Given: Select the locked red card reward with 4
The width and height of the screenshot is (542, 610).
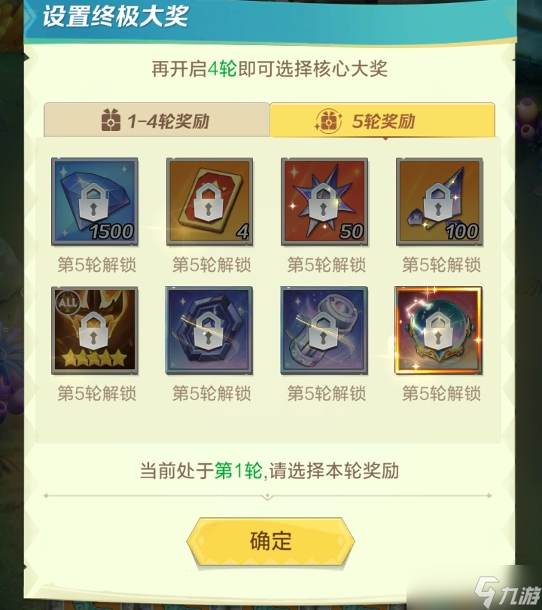Looking at the screenshot, I should [209, 202].
